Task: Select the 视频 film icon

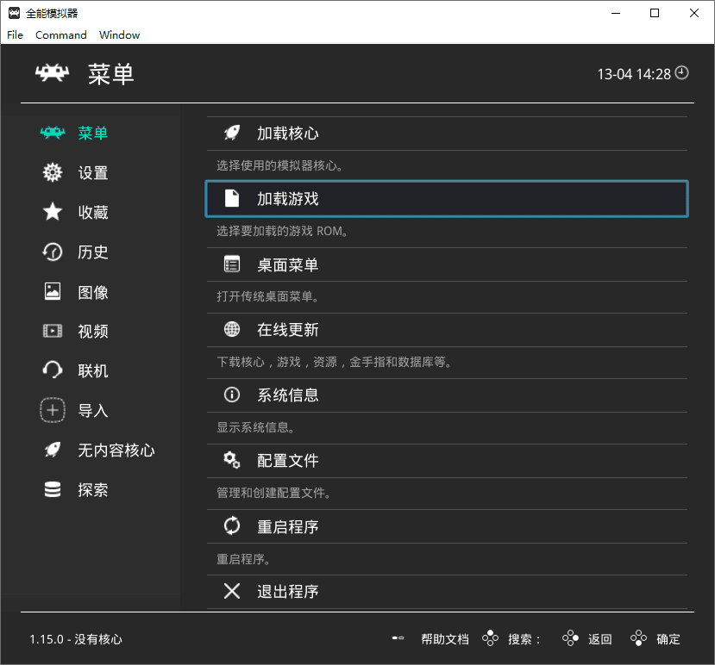Action: 53,331
